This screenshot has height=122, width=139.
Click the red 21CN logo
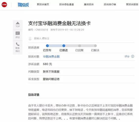click(4, 5)
